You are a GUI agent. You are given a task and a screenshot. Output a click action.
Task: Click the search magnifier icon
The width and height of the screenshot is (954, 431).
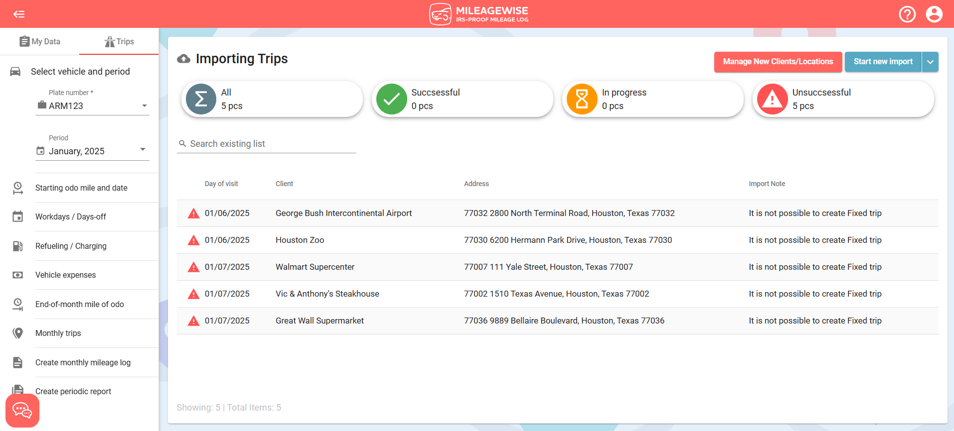tap(182, 143)
